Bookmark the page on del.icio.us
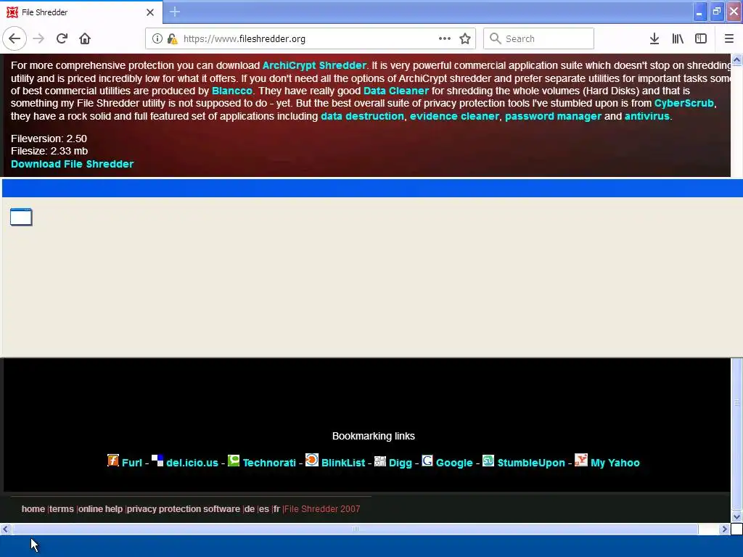This screenshot has height=557, width=743. 192,463
